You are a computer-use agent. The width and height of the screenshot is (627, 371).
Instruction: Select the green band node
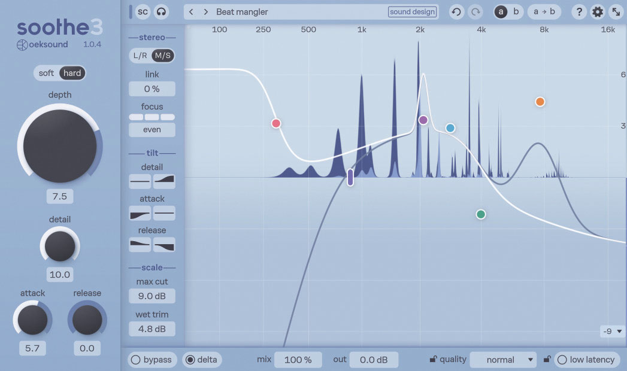[481, 214]
